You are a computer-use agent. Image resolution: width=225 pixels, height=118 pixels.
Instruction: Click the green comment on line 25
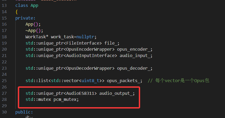178,81
